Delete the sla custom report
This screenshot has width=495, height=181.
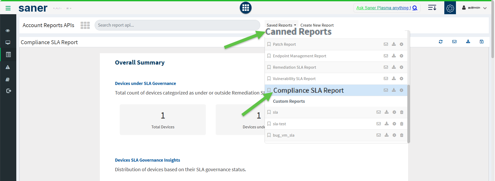coord(402,112)
